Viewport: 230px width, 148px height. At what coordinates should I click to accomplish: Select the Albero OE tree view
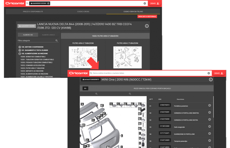28,35
